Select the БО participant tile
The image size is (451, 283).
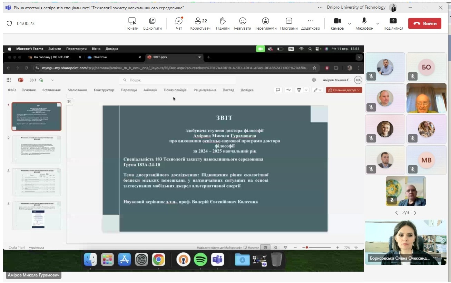pos(426,67)
